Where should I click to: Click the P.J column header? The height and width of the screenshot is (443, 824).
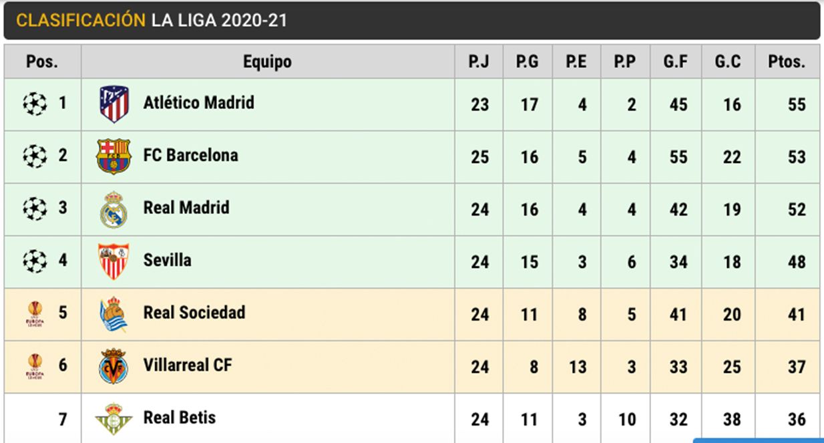coord(479,62)
